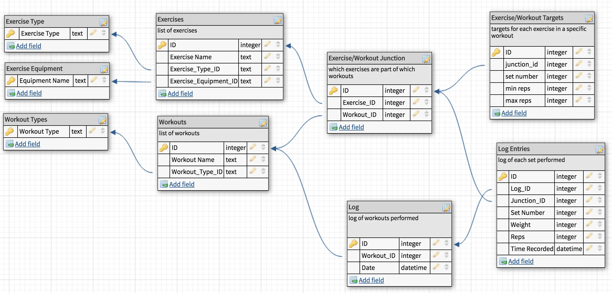Click edit icon on Exercise/Workout Junction header
This screenshot has height=293, width=612.
click(x=426, y=59)
